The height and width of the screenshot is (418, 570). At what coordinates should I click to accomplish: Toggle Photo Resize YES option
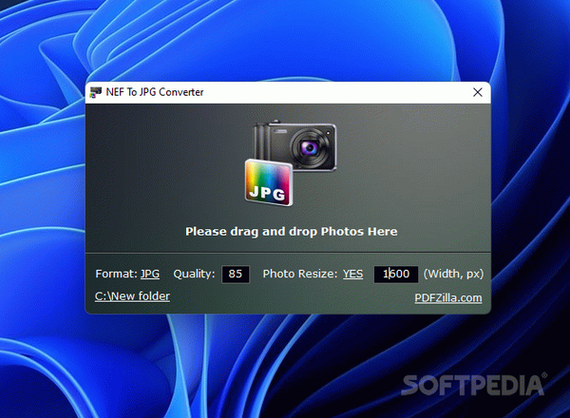coord(352,274)
